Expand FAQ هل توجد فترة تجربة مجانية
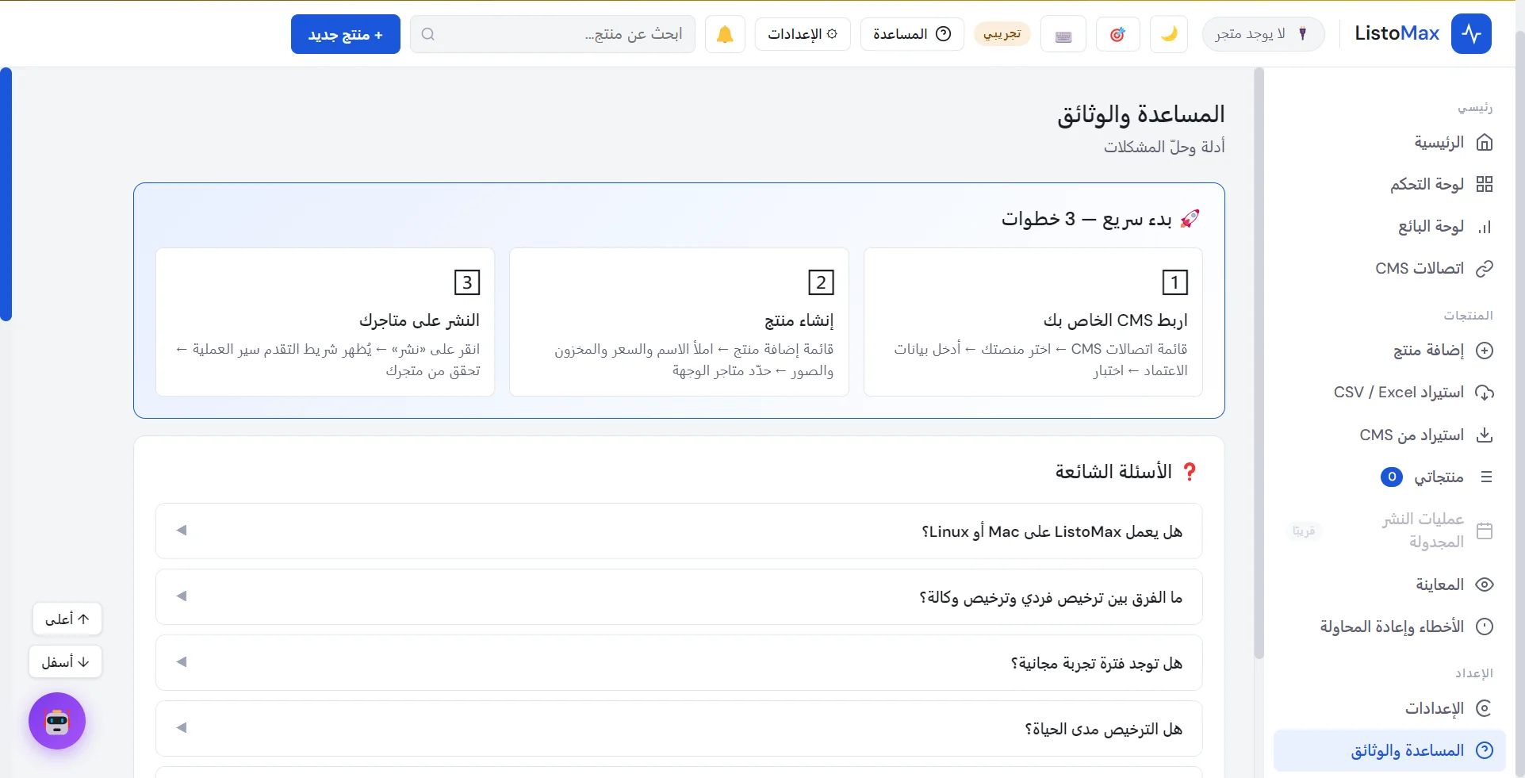Screen dimensions: 1525x778 point(679,663)
